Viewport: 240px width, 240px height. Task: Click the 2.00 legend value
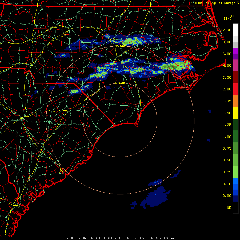tap(227, 89)
